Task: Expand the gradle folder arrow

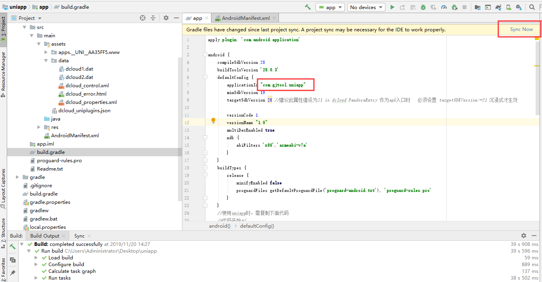Action: (17, 177)
